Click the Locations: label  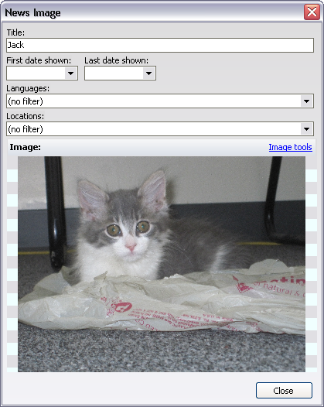[x=26, y=116]
